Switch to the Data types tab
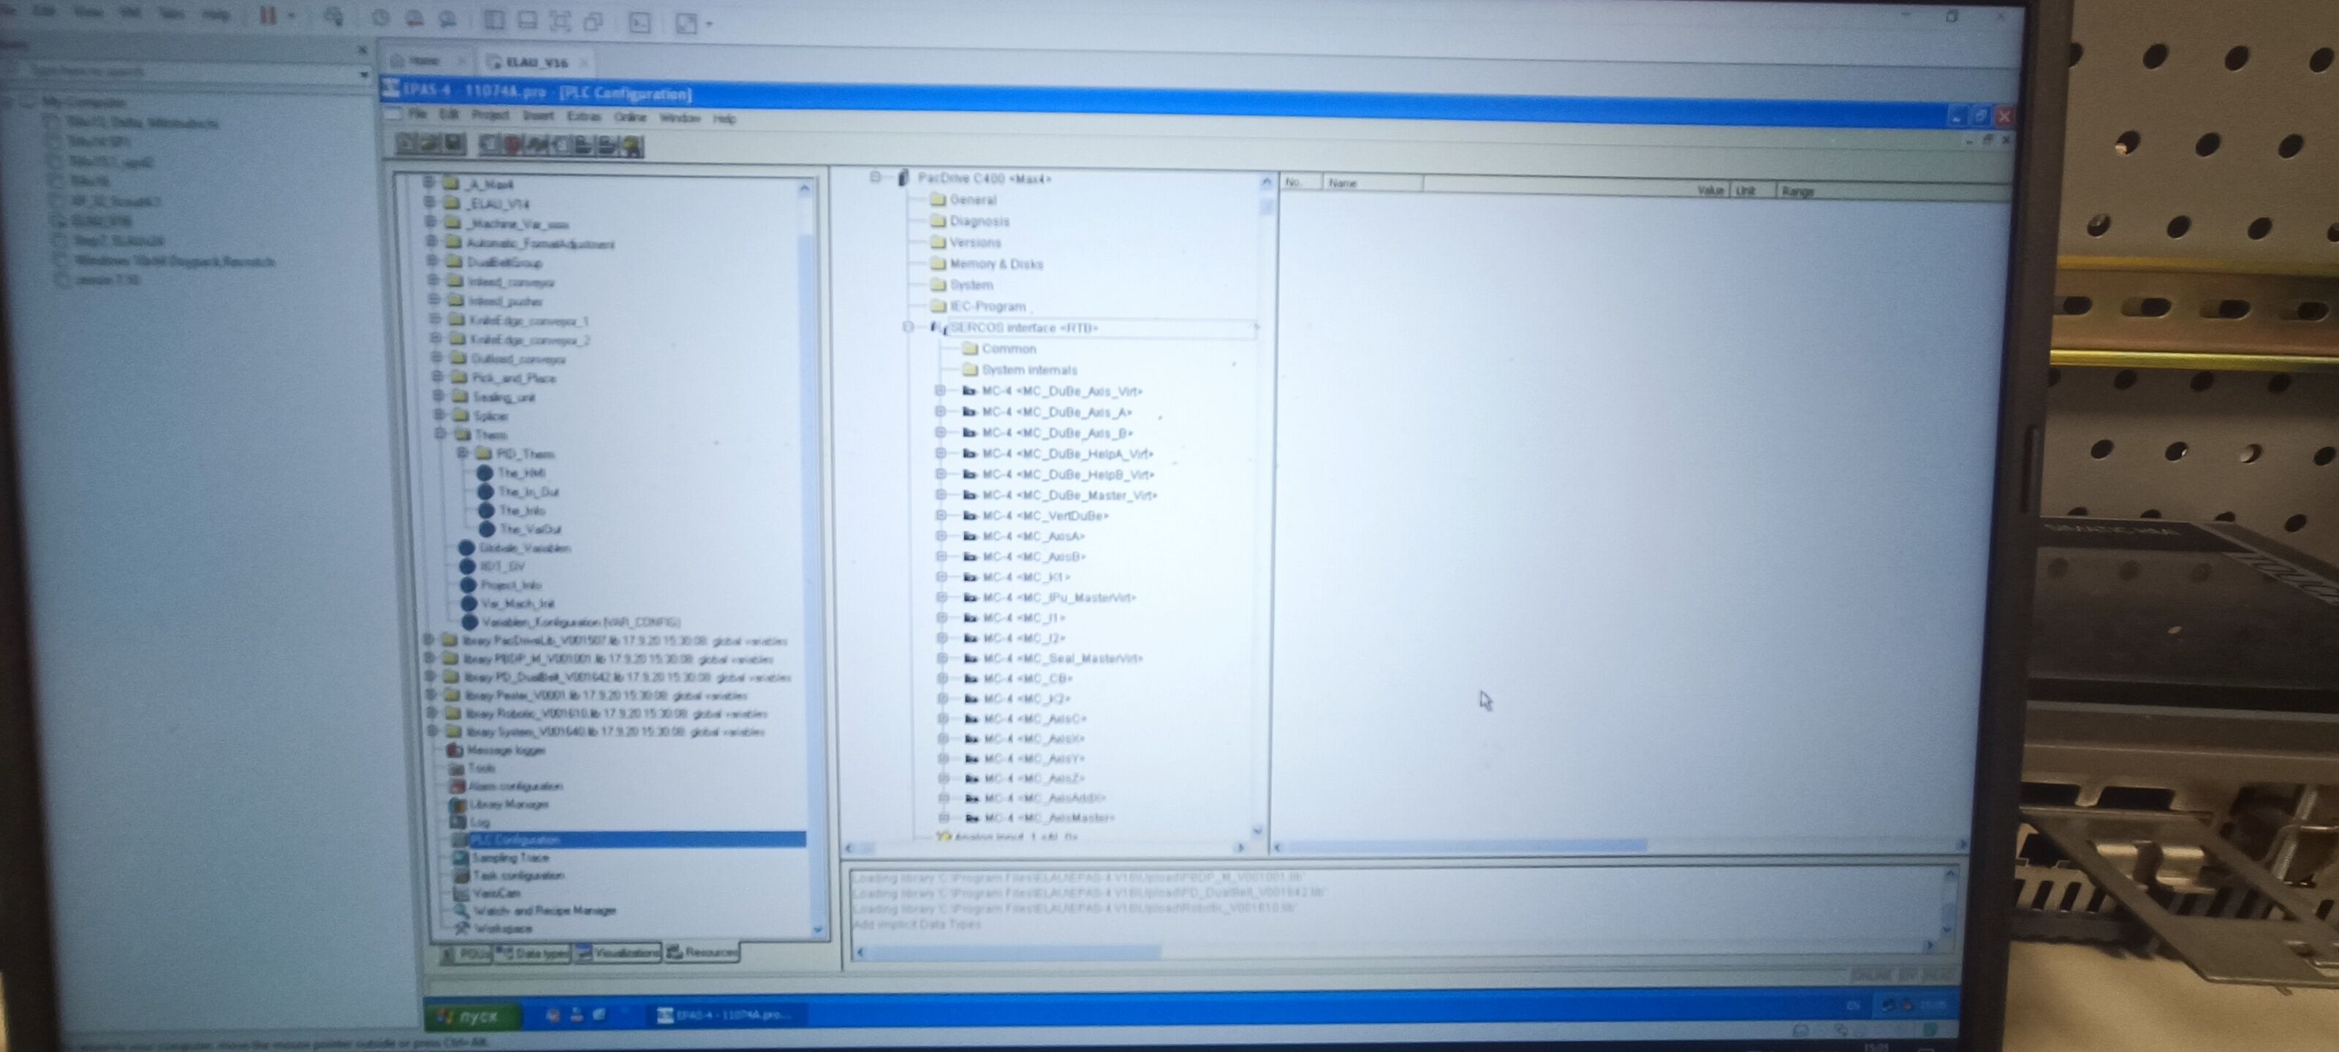2339x1052 pixels. pos(532,954)
